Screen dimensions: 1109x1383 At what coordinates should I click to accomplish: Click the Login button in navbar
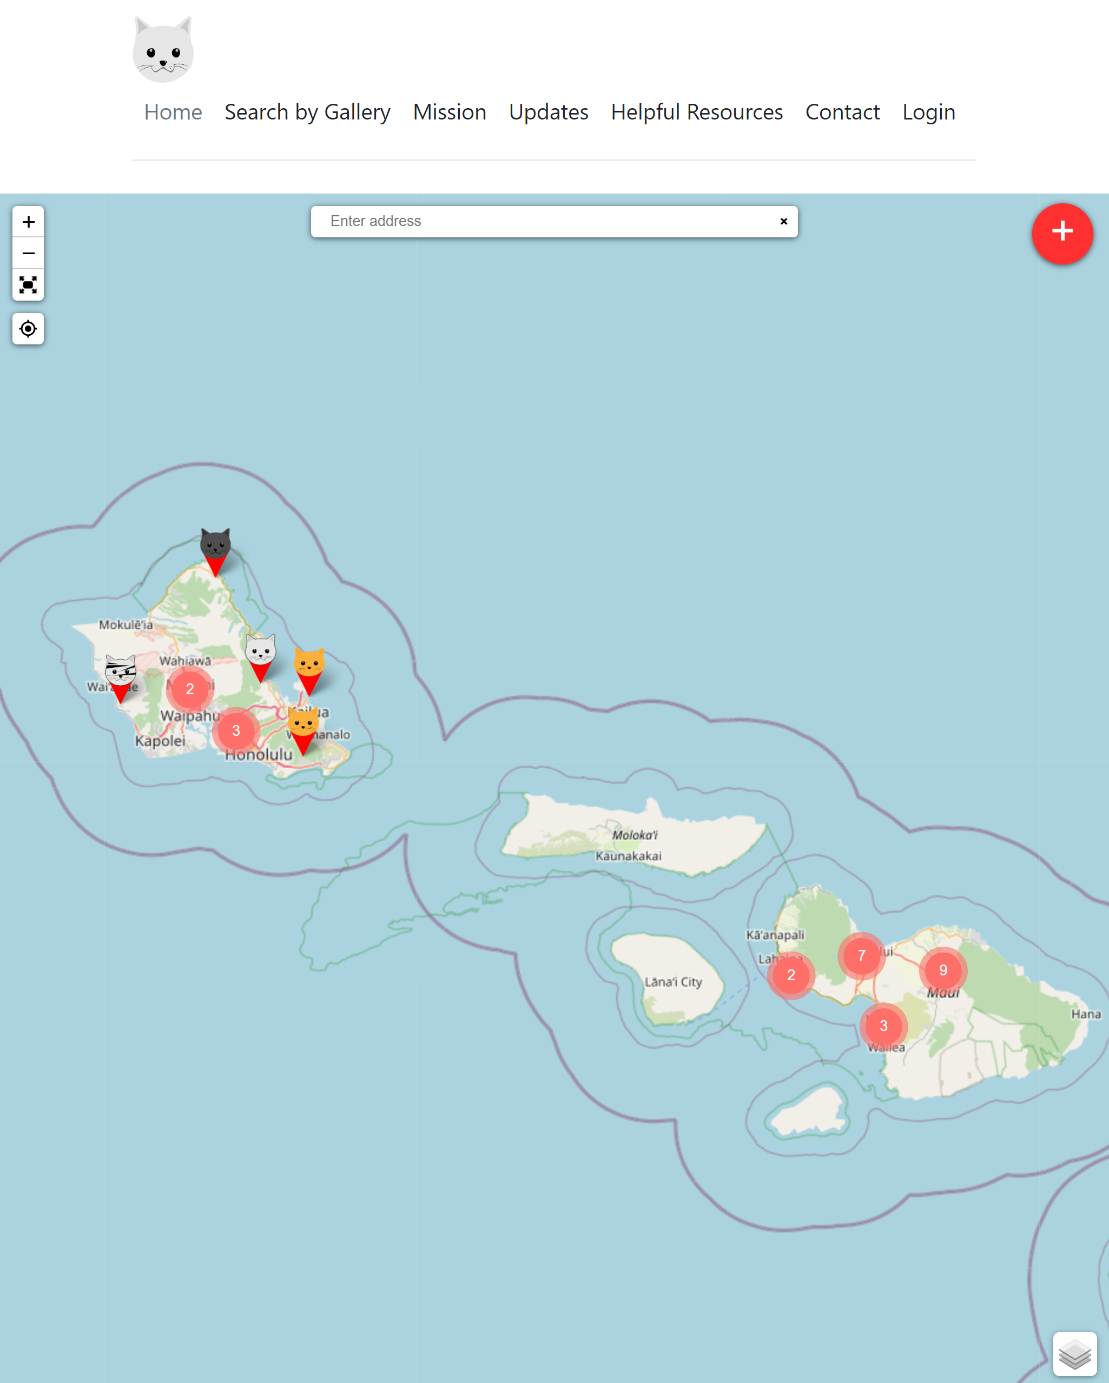tap(929, 111)
